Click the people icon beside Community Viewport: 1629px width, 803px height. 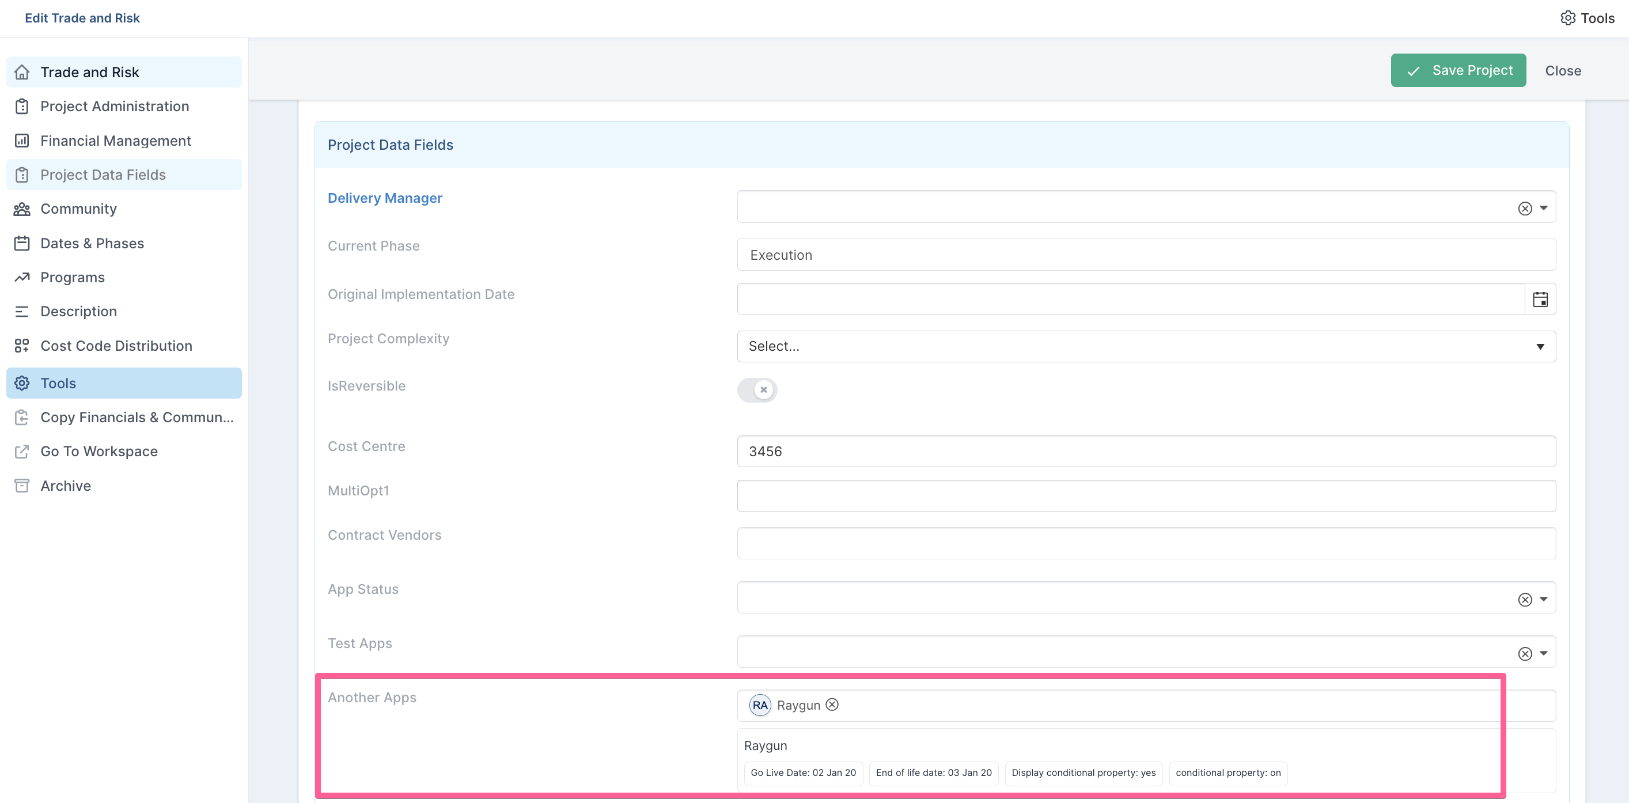(x=22, y=209)
